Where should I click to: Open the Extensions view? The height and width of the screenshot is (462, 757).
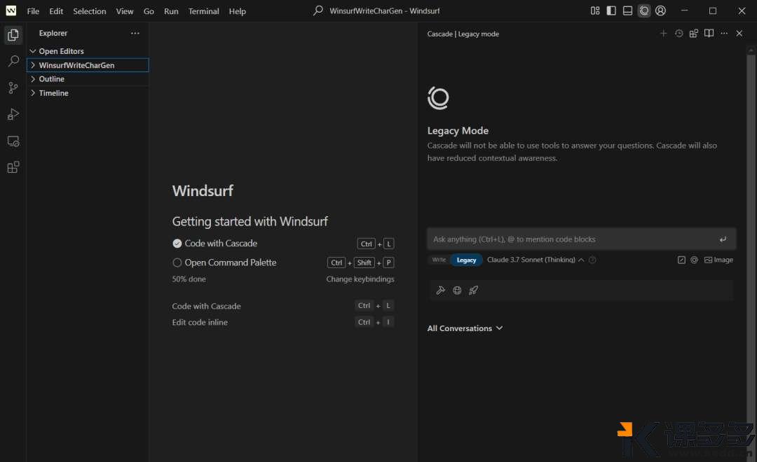point(13,167)
